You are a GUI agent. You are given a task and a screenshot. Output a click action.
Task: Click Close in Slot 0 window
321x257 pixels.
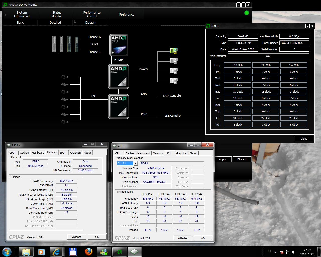click(304, 138)
